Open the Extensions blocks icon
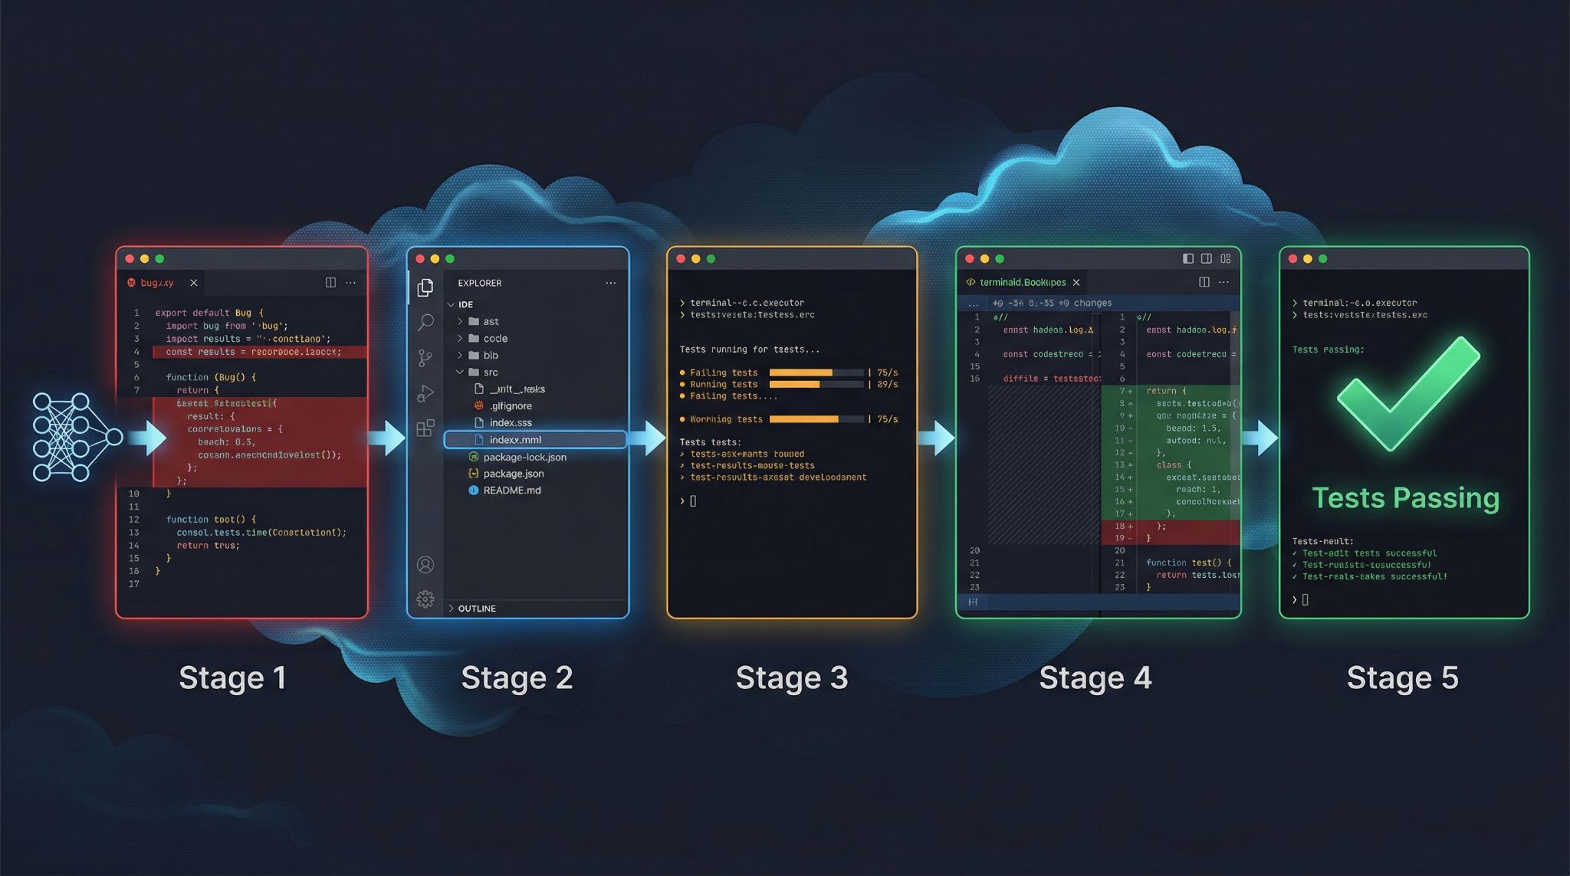 [425, 428]
